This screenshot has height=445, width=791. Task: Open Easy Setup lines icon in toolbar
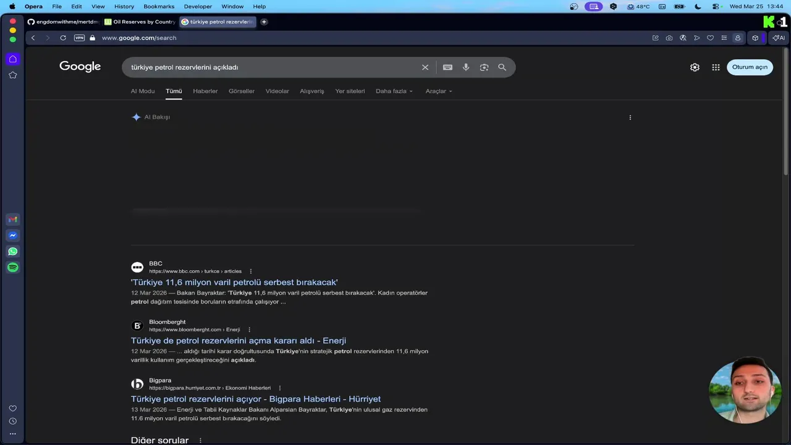pos(724,38)
